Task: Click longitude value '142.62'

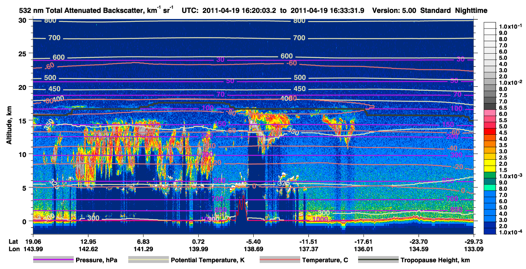Action: coord(88,249)
